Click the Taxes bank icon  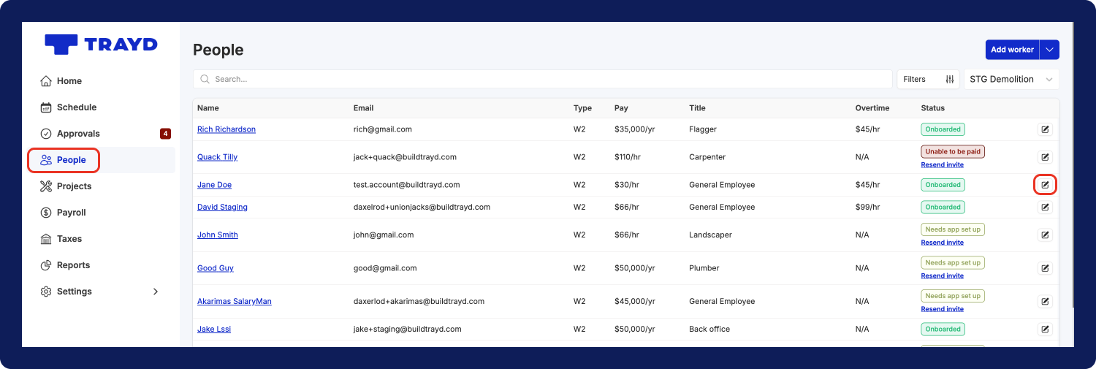(x=46, y=239)
